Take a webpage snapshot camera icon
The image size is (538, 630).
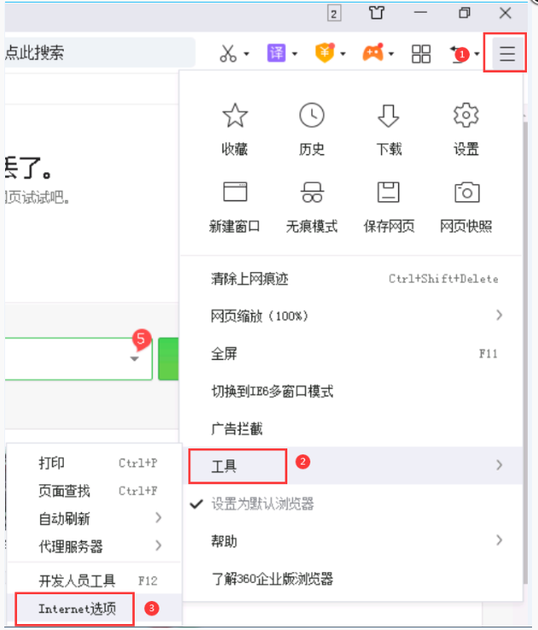pyautogui.click(x=466, y=192)
